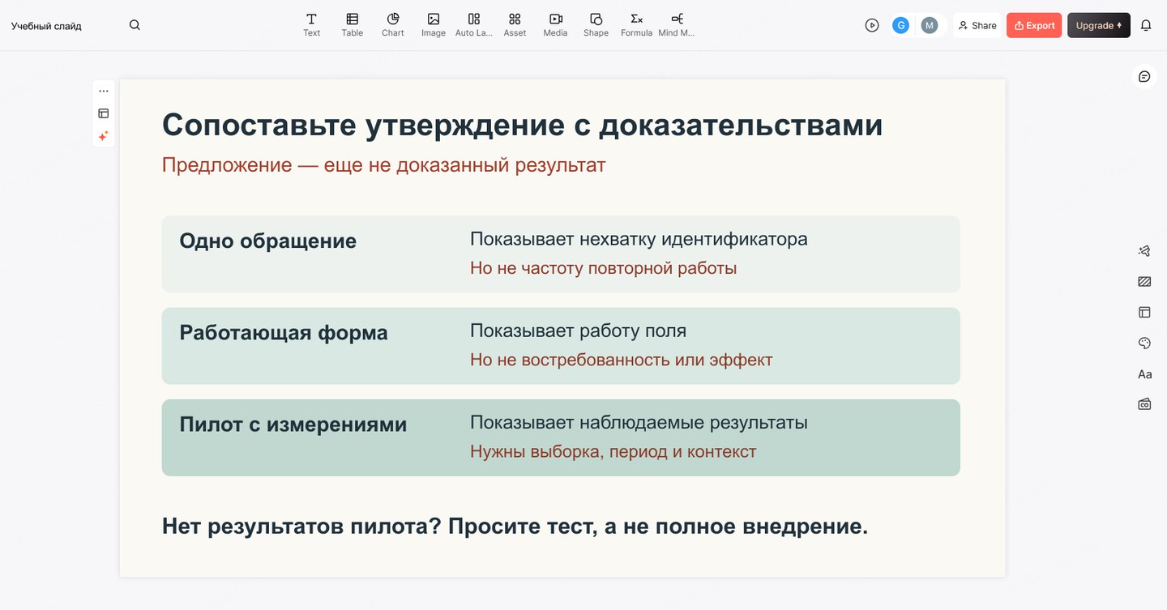Click text 'Но не востребованность или эффект'
This screenshot has height=610, width=1167.
(x=621, y=360)
